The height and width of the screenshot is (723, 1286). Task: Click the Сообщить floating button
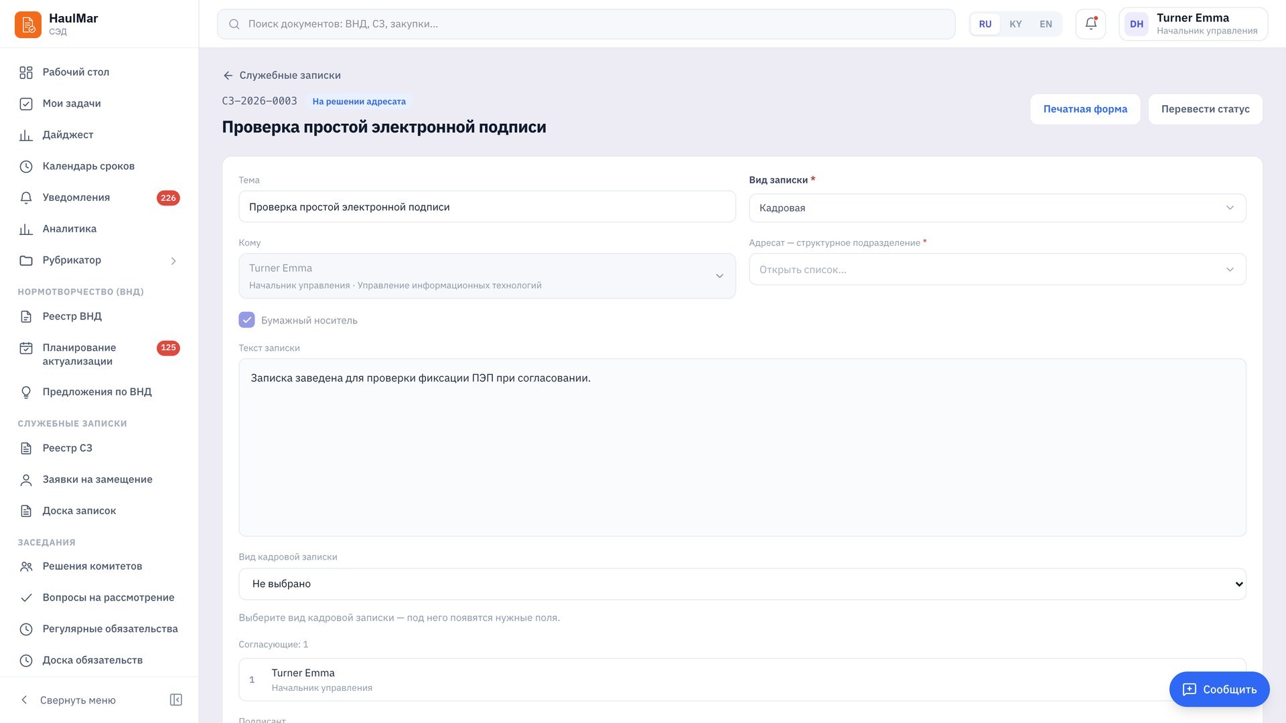pos(1219,690)
